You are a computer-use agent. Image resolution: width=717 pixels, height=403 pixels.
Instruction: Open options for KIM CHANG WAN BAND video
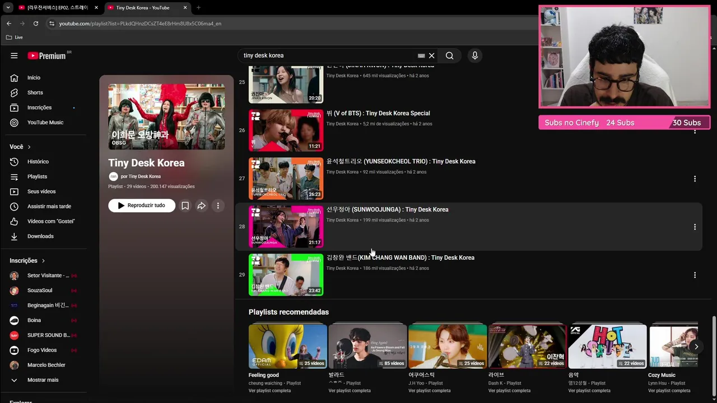tap(695, 275)
